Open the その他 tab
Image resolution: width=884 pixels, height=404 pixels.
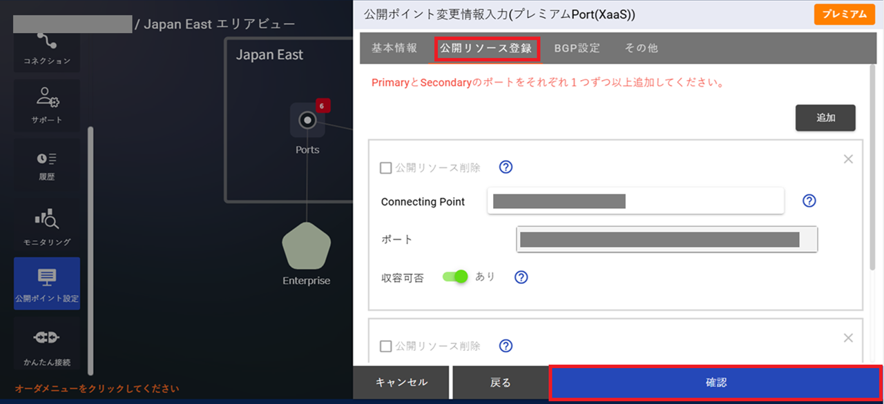pos(641,48)
